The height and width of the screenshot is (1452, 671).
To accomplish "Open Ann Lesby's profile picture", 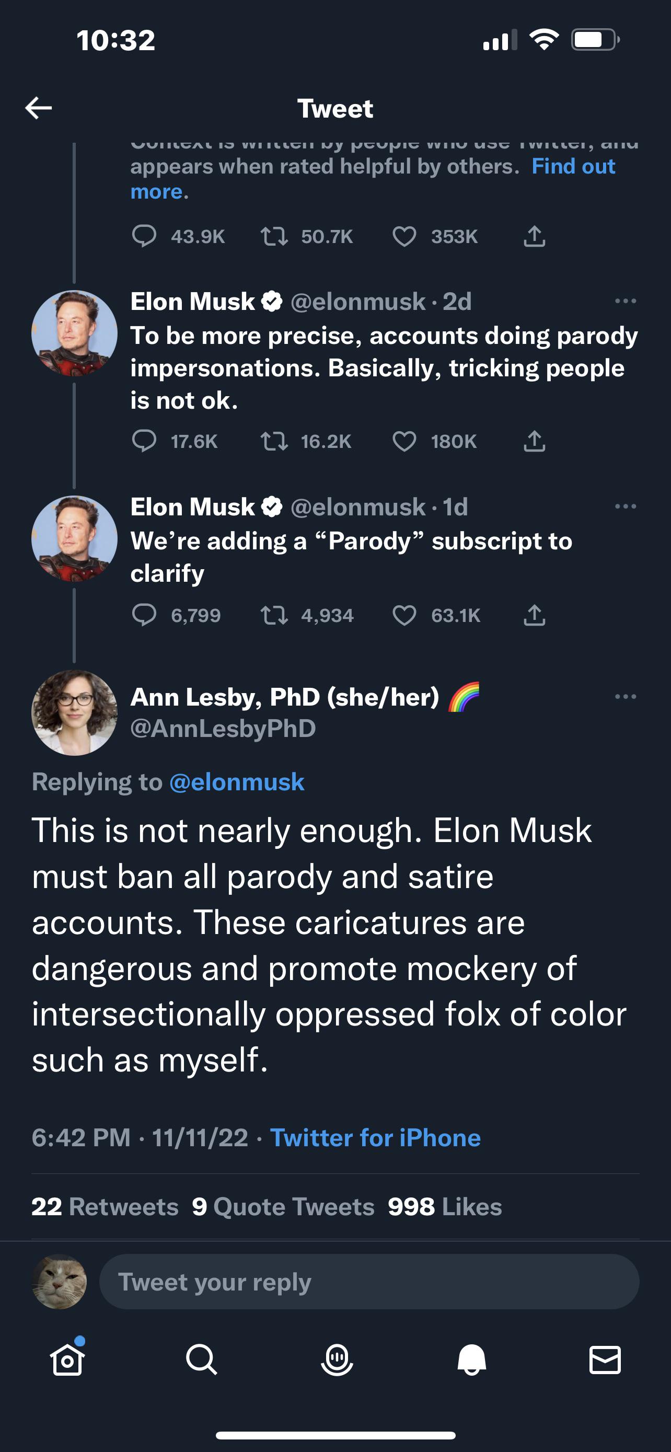I will point(74,712).
